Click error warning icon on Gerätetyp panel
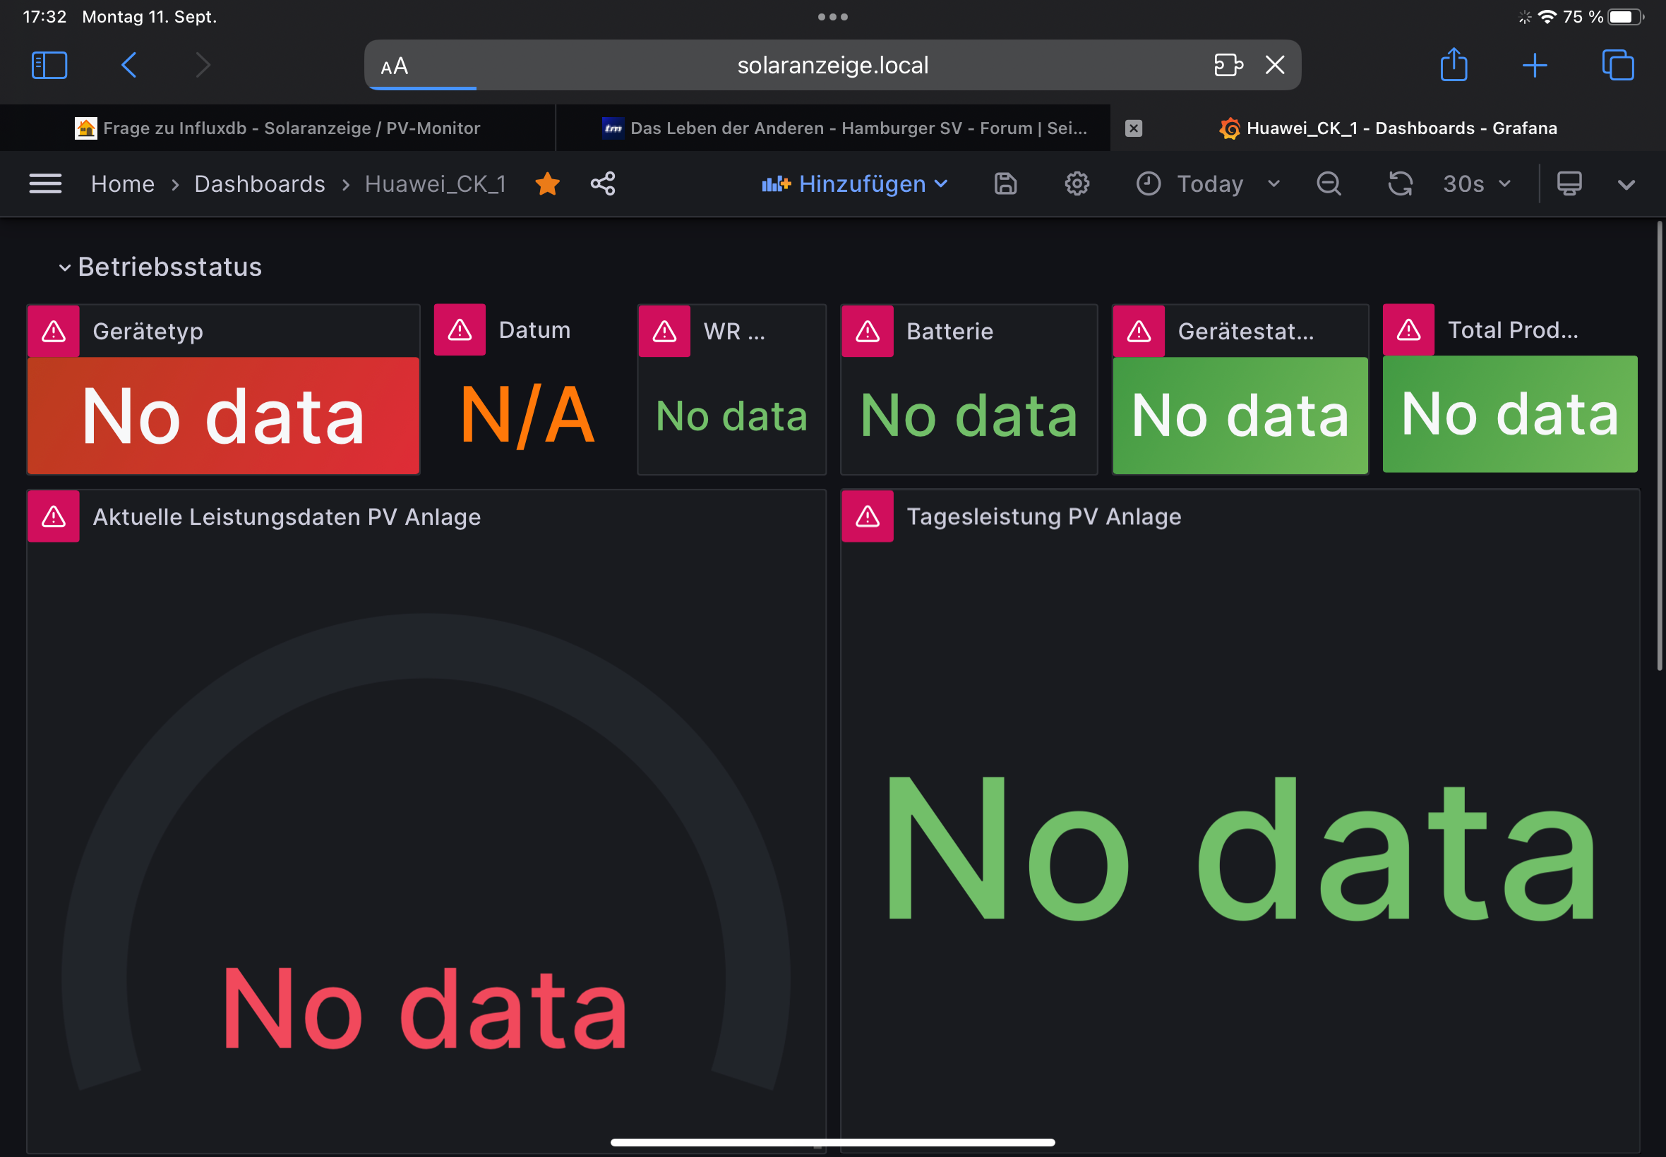 54,332
